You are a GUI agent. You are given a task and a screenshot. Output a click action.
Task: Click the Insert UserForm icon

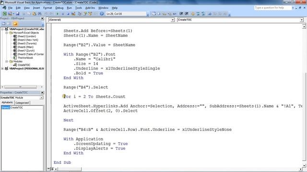pyautogui.click(x=10, y=14)
